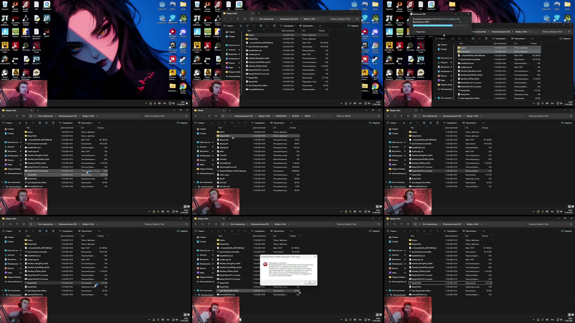Click the Copy icon in the toolbar

click(x=247, y=26)
